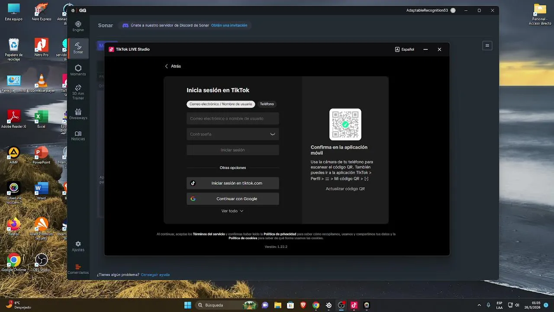Screen dimensions: 554x312
Task: Select the Sonar sidebar icon
Action: pyautogui.click(x=78, y=48)
